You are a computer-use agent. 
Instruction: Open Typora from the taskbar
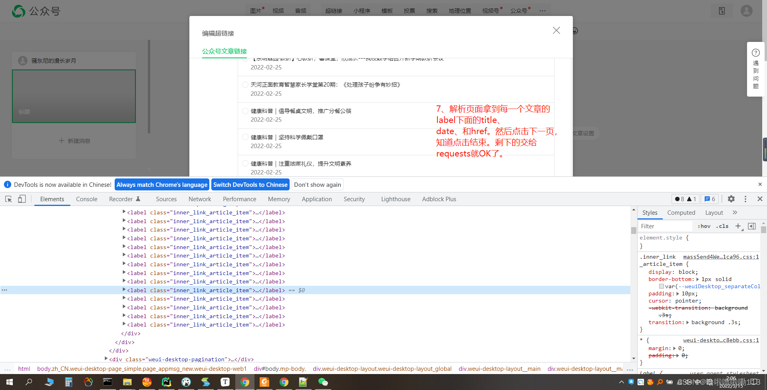(225, 382)
